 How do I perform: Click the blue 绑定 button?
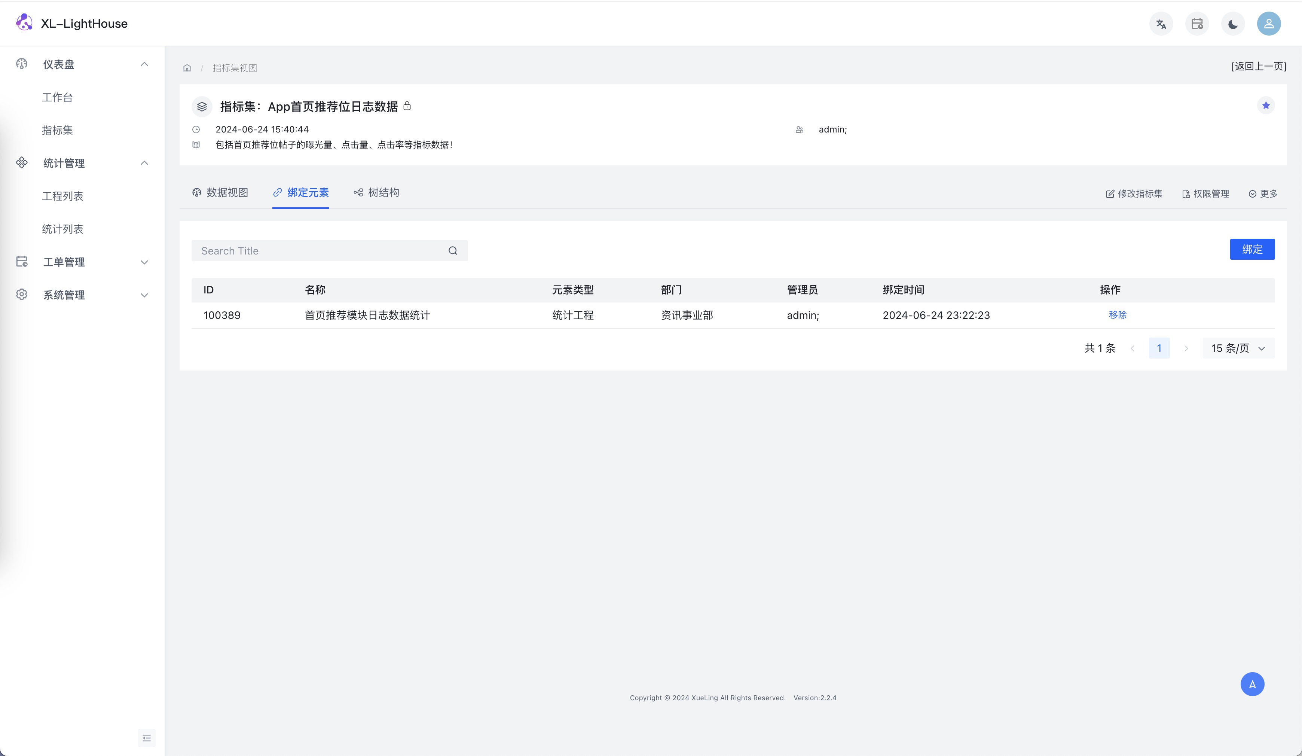click(1252, 249)
